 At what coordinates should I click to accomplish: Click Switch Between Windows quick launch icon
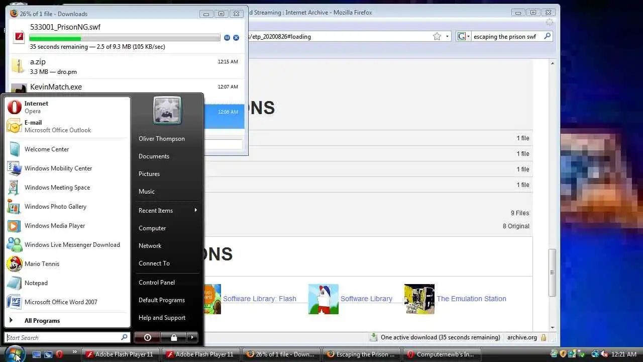pyautogui.click(x=48, y=354)
